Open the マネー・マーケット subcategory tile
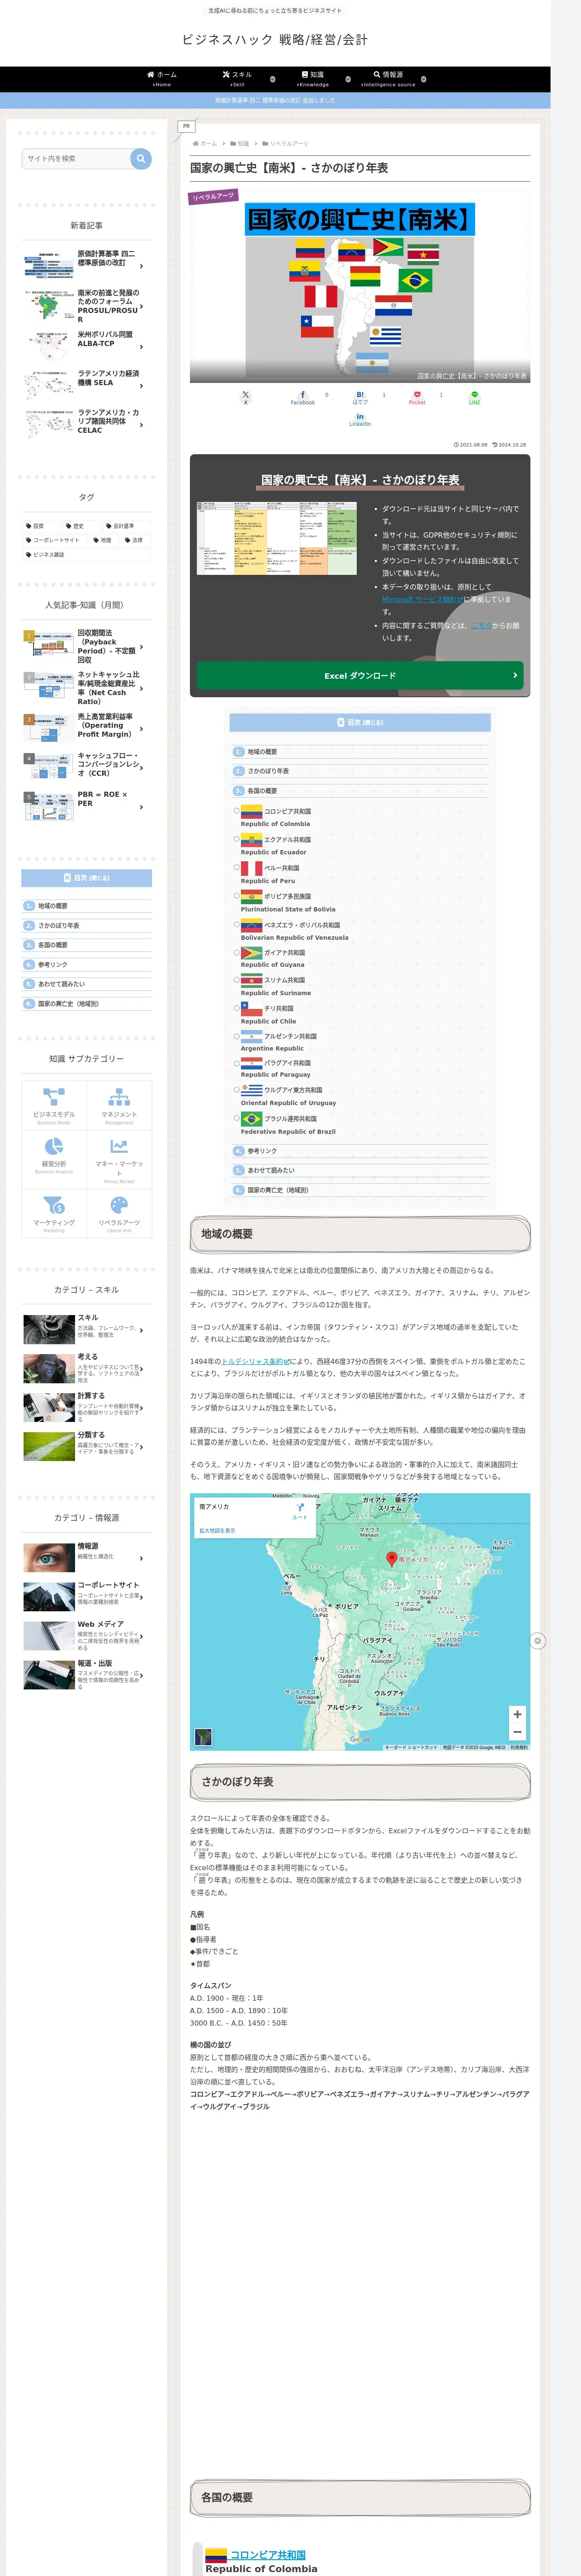 click(119, 1159)
